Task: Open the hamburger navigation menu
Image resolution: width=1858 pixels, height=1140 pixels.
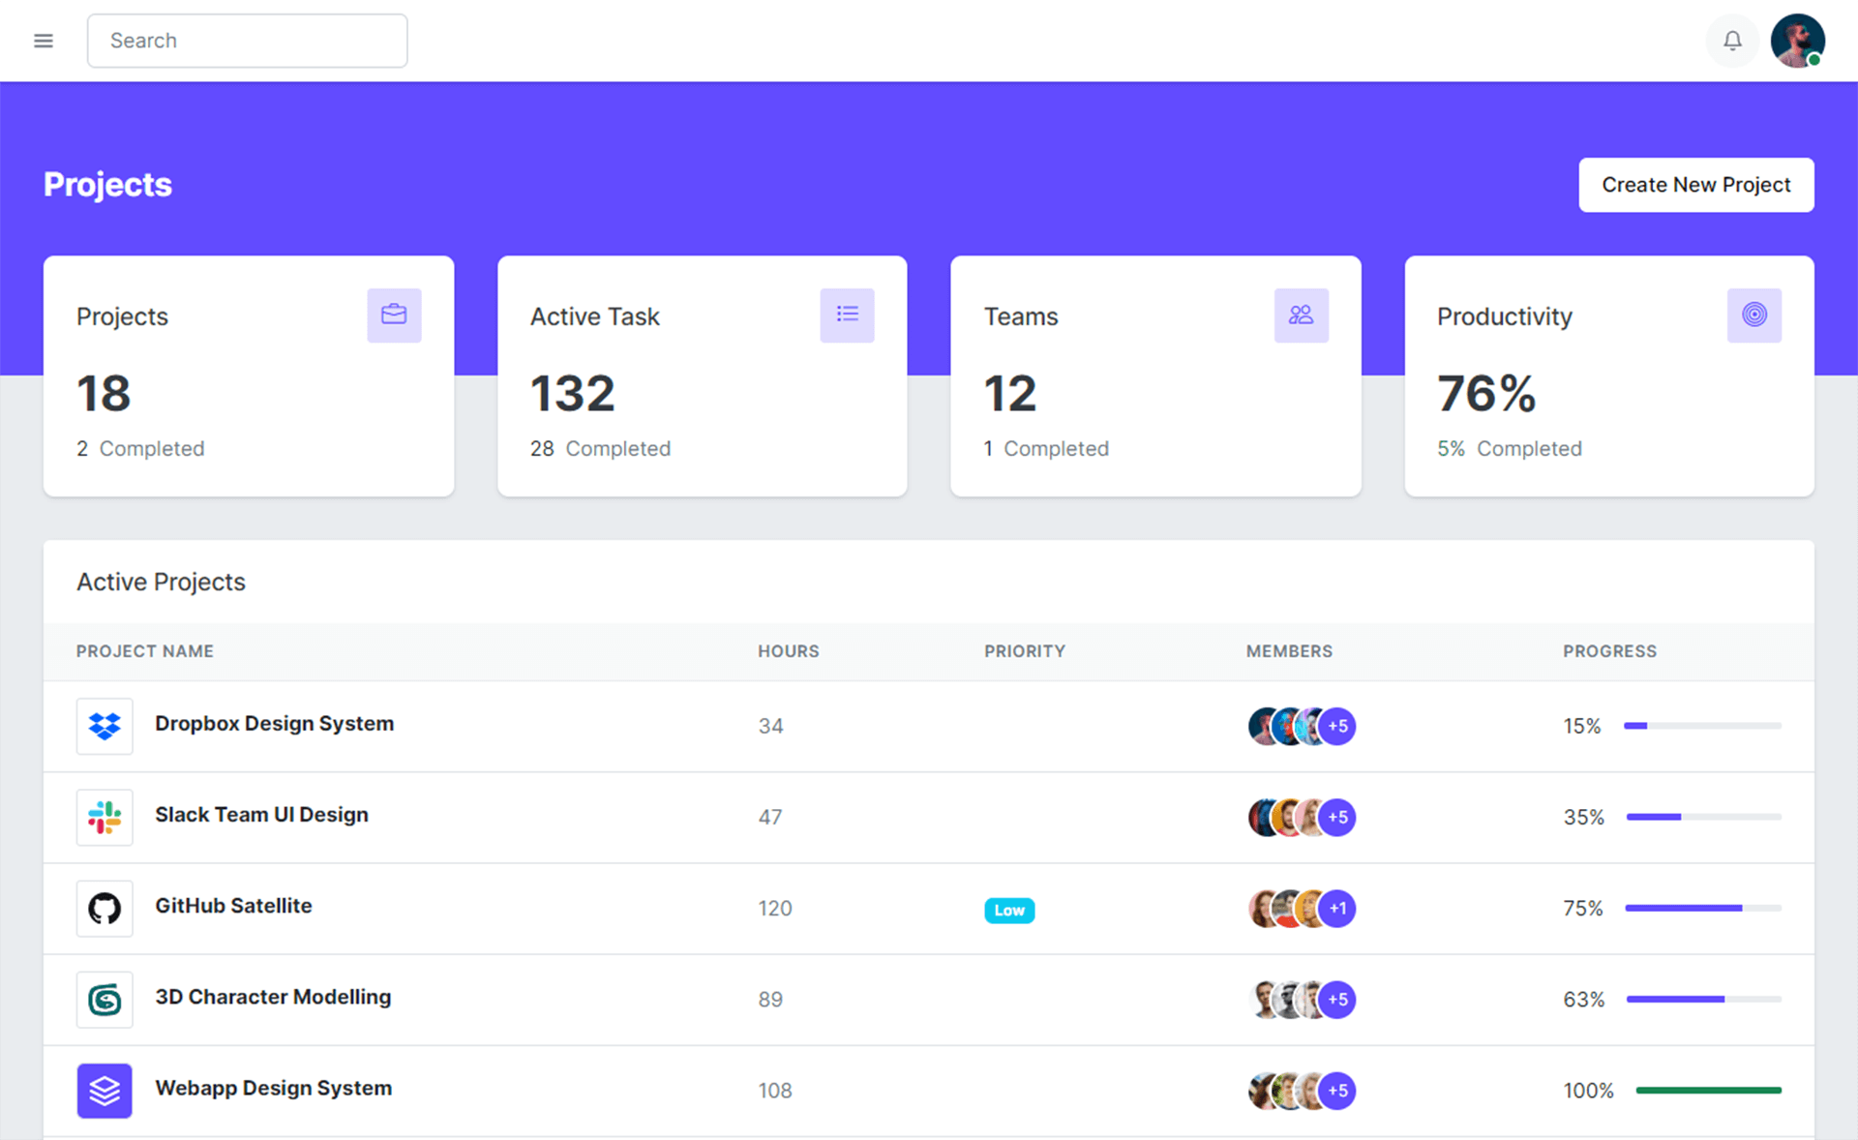Action: (44, 41)
